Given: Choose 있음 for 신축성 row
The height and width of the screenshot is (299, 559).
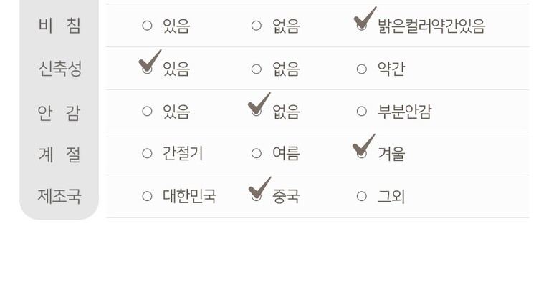Looking at the screenshot, I should pos(147,69).
